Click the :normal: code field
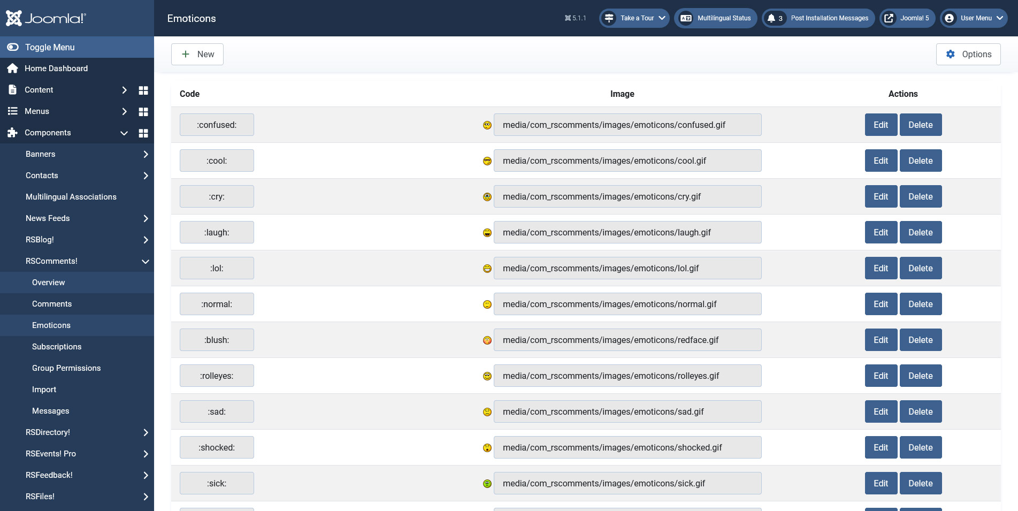The image size is (1018, 511). (x=217, y=304)
